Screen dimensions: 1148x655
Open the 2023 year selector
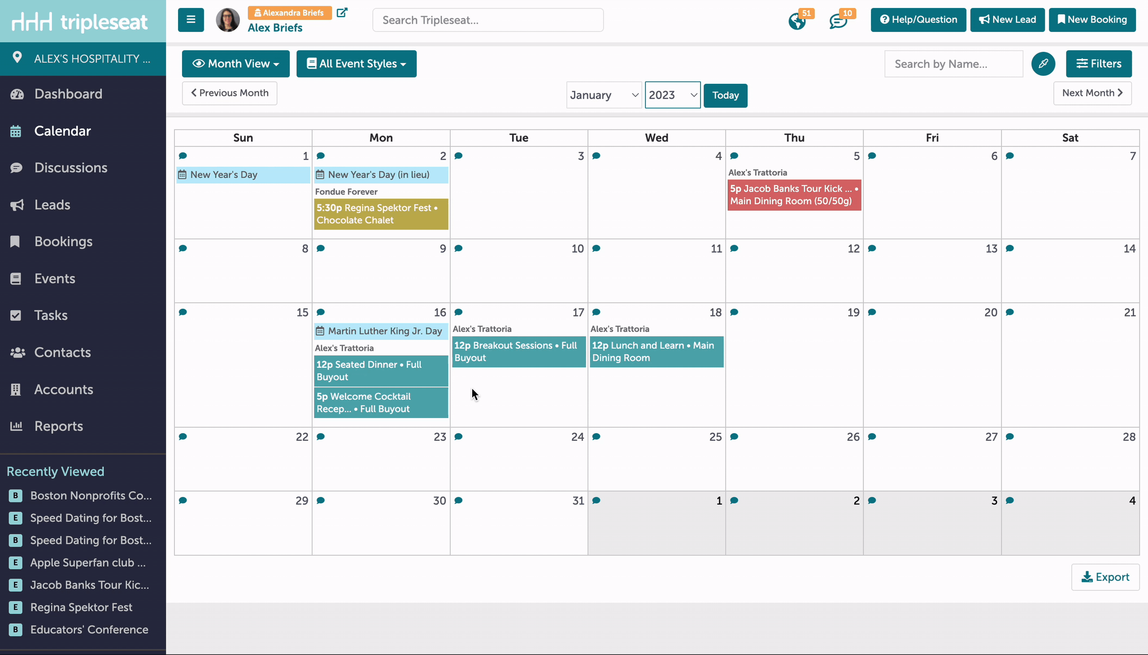tap(673, 95)
